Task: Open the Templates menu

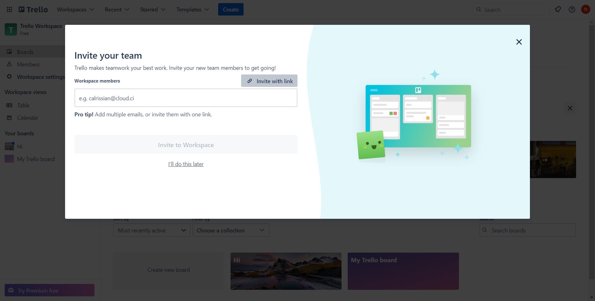Action: click(x=192, y=9)
